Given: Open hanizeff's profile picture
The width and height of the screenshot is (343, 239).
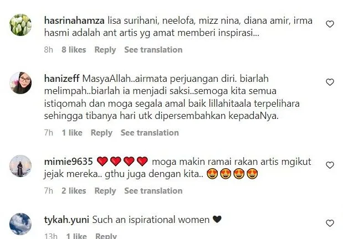Looking at the screenshot, I should 21,83.
